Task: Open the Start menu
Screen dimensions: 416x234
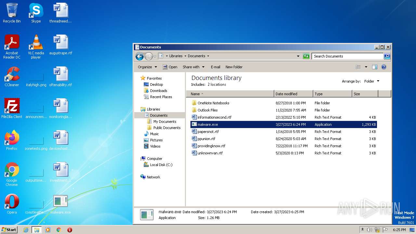Action: point(9,230)
